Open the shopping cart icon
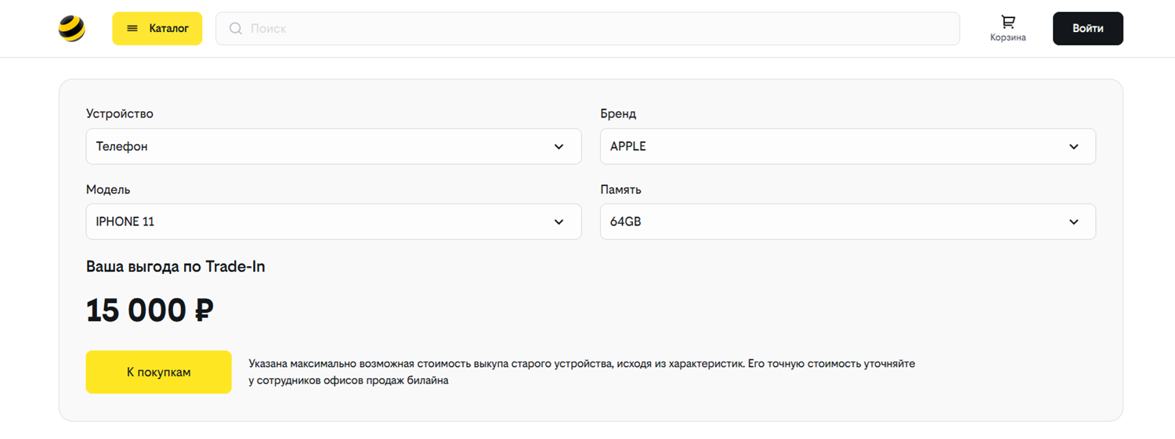Viewport: 1175px width, 439px height. tap(1007, 22)
